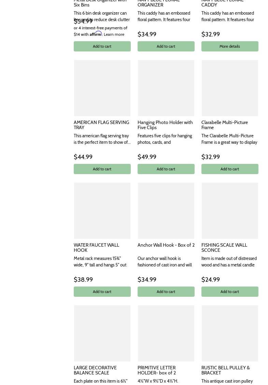Image resolution: width=268 pixels, height=385 pixels.
Task: Open Large Decorative Balance Scale image
Action: [102, 333]
